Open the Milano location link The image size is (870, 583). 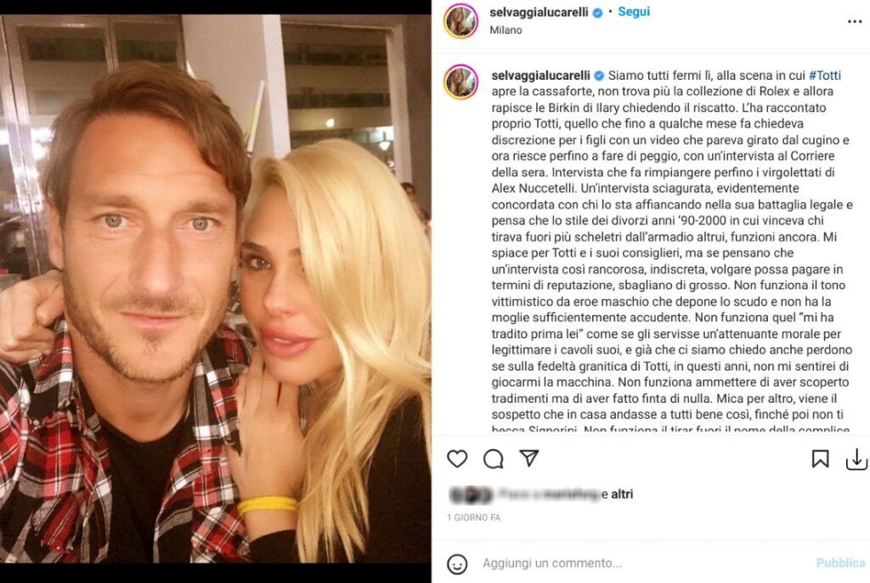tap(506, 30)
